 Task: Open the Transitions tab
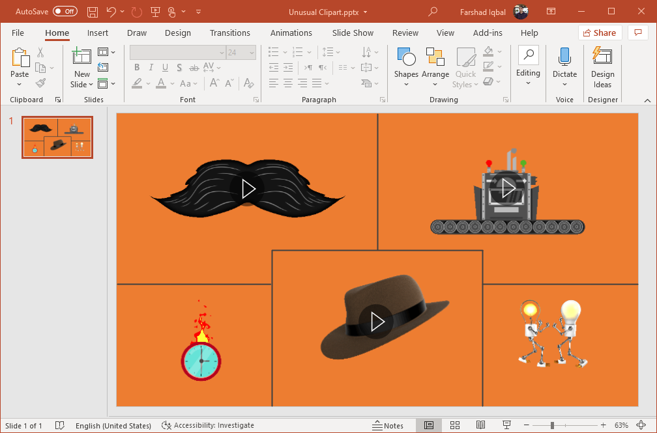tap(229, 33)
